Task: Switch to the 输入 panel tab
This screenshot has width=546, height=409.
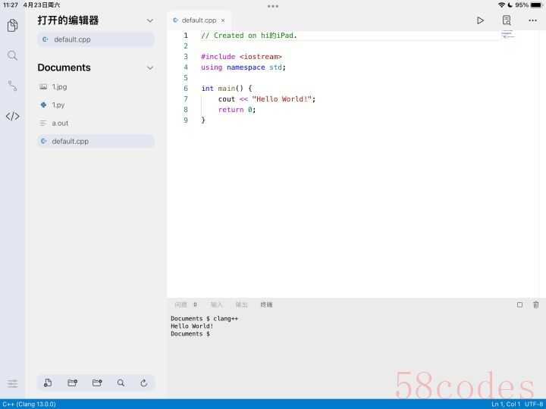Action: click(x=216, y=304)
